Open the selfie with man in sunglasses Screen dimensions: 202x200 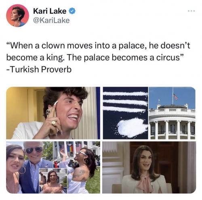pyautogui.click(x=29, y=167)
